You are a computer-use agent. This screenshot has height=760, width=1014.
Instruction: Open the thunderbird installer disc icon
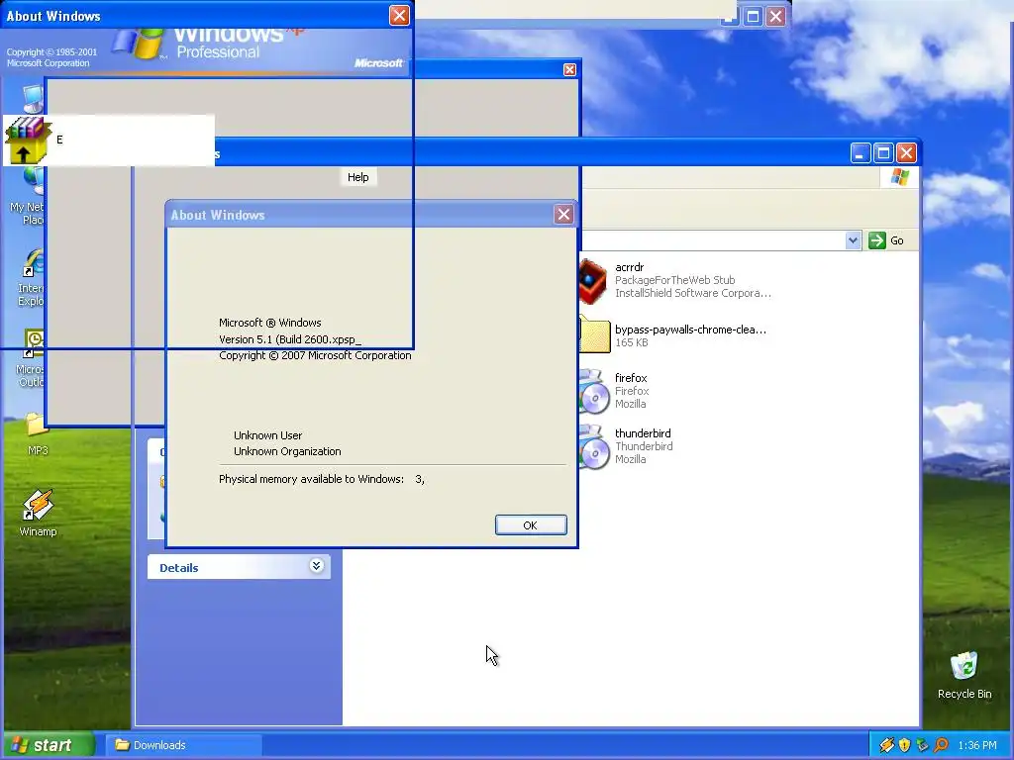[594, 447]
